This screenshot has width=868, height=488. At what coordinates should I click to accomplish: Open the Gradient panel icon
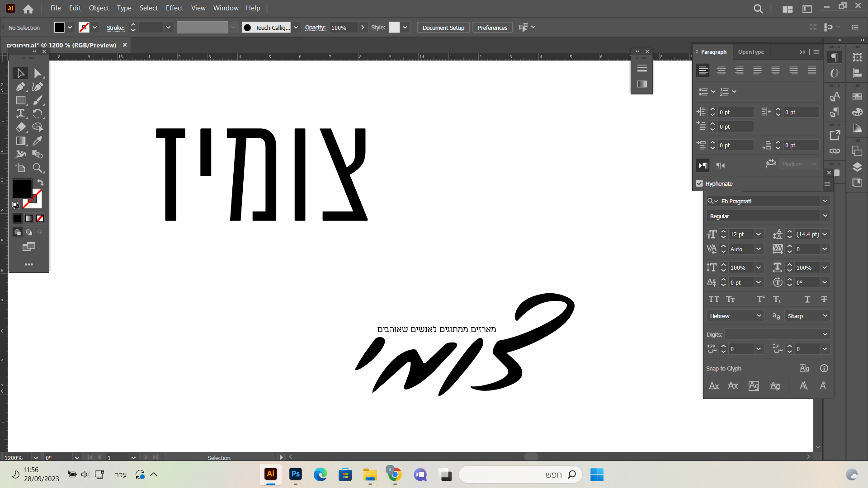point(857,128)
